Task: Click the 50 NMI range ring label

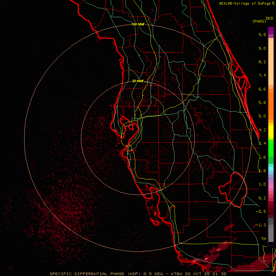Action: click(138, 81)
